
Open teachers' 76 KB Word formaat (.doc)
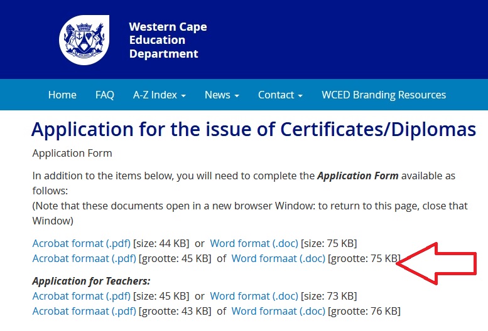click(x=278, y=311)
